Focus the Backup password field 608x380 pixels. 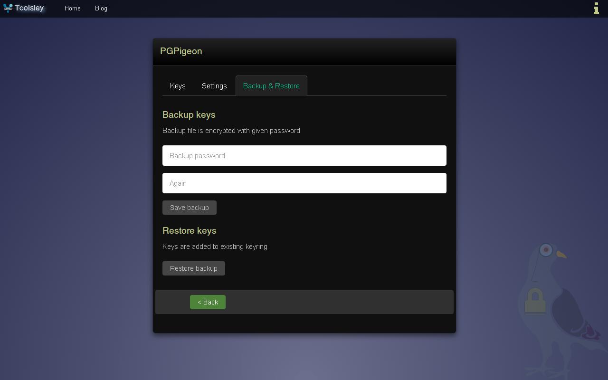pyautogui.click(x=304, y=156)
